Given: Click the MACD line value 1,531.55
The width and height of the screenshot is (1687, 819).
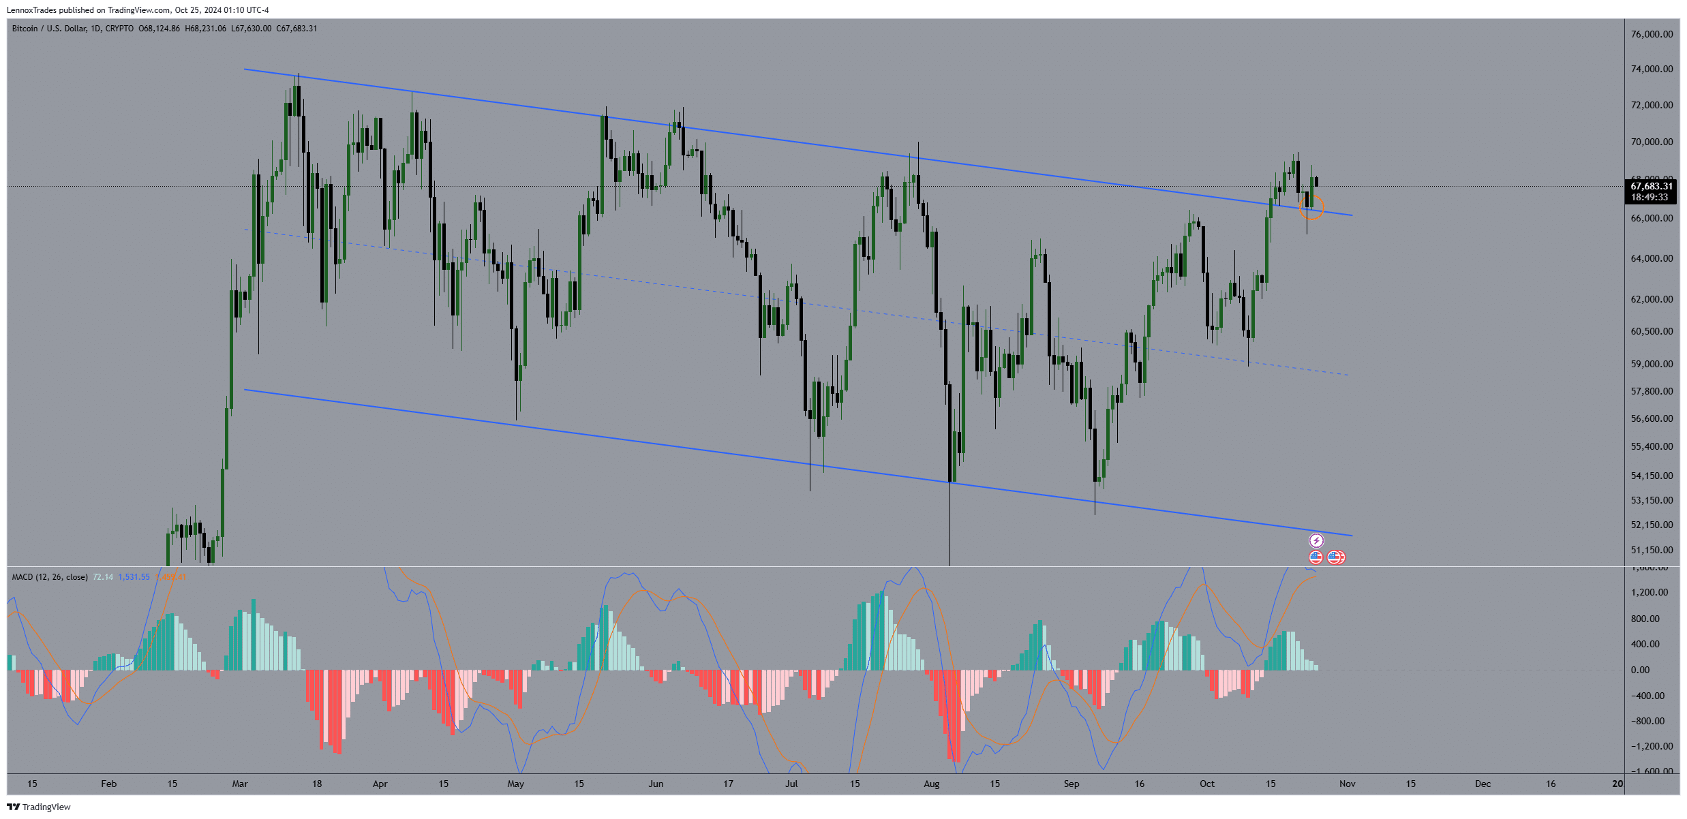Looking at the screenshot, I should [x=134, y=577].
